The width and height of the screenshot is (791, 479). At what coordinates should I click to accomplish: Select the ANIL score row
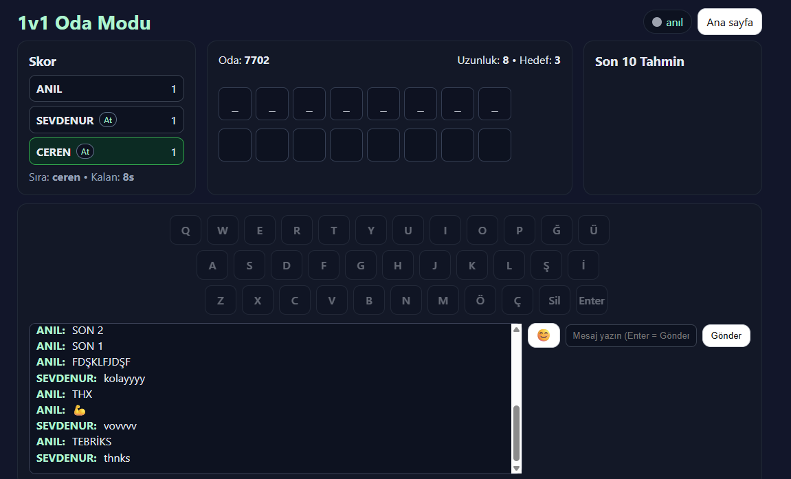107,89
